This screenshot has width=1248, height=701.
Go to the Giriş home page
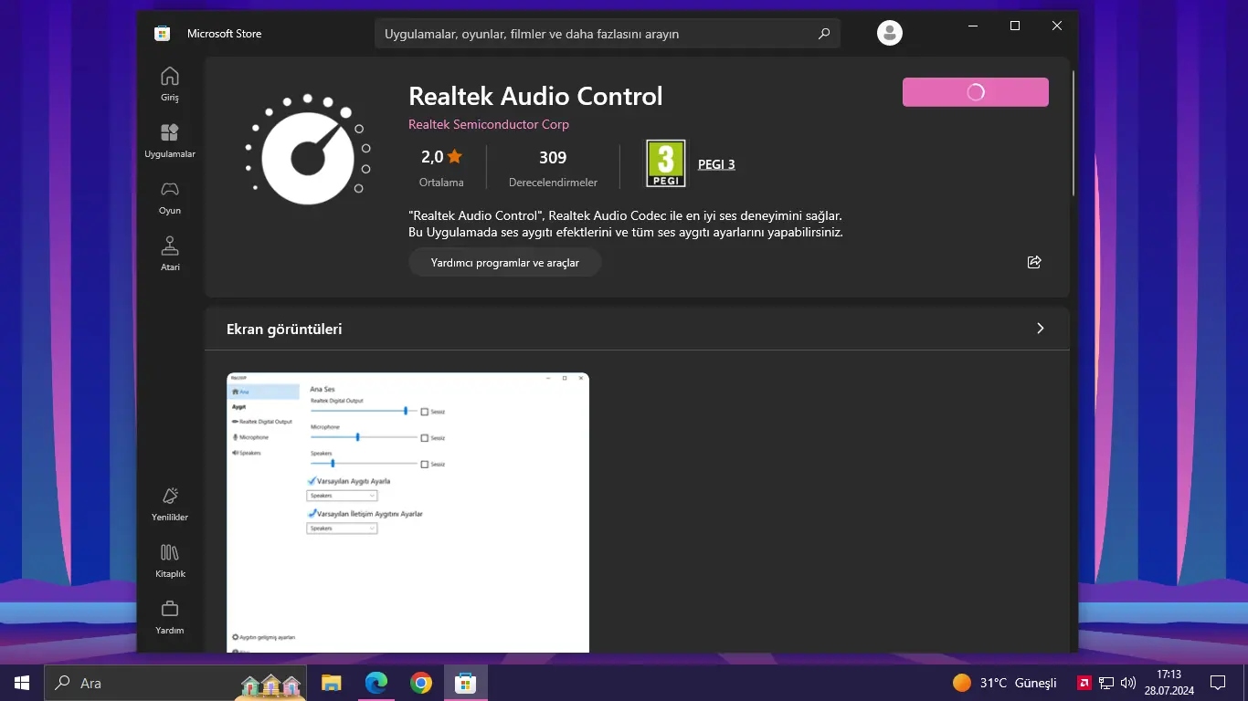pos(170,83)
